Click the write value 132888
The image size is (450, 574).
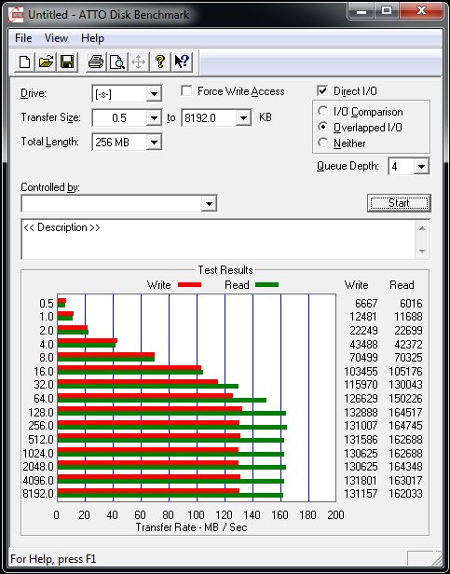click(361, 413)
